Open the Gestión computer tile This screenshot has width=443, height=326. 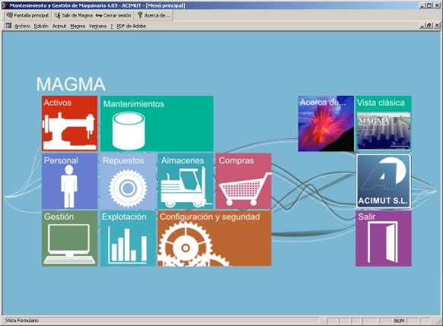click(69, 239)
